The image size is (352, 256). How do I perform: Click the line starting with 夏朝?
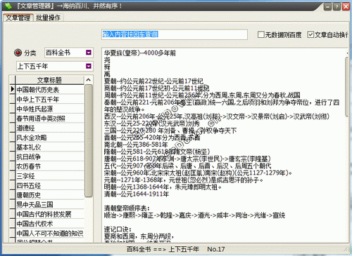coord(153,81)
